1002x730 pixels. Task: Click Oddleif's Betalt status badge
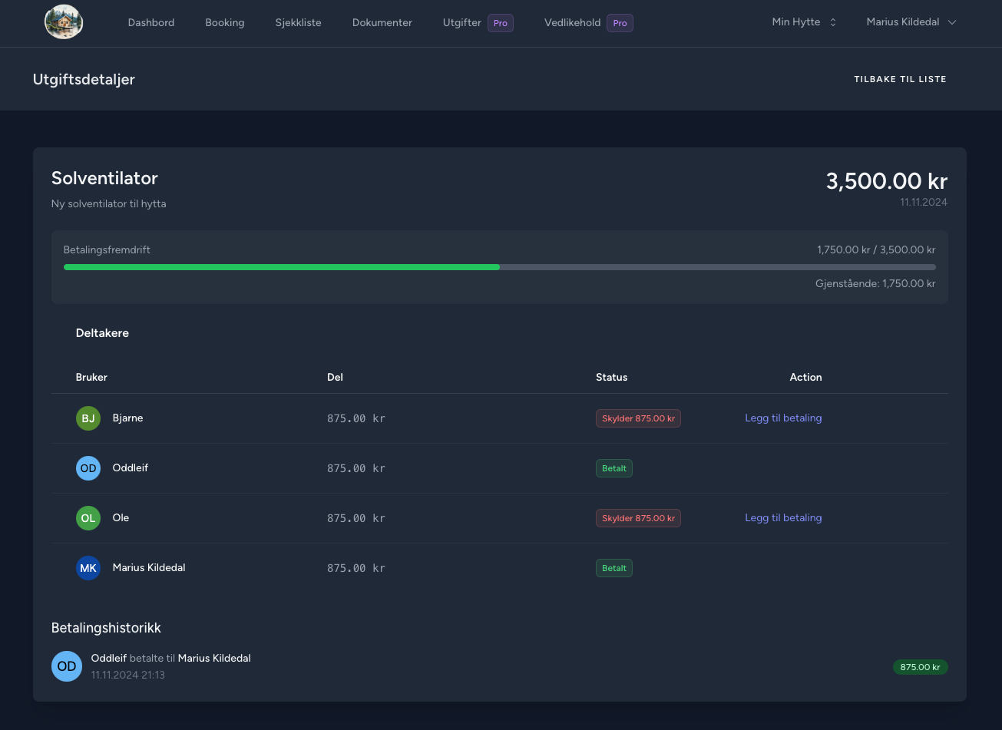(614, 468)
